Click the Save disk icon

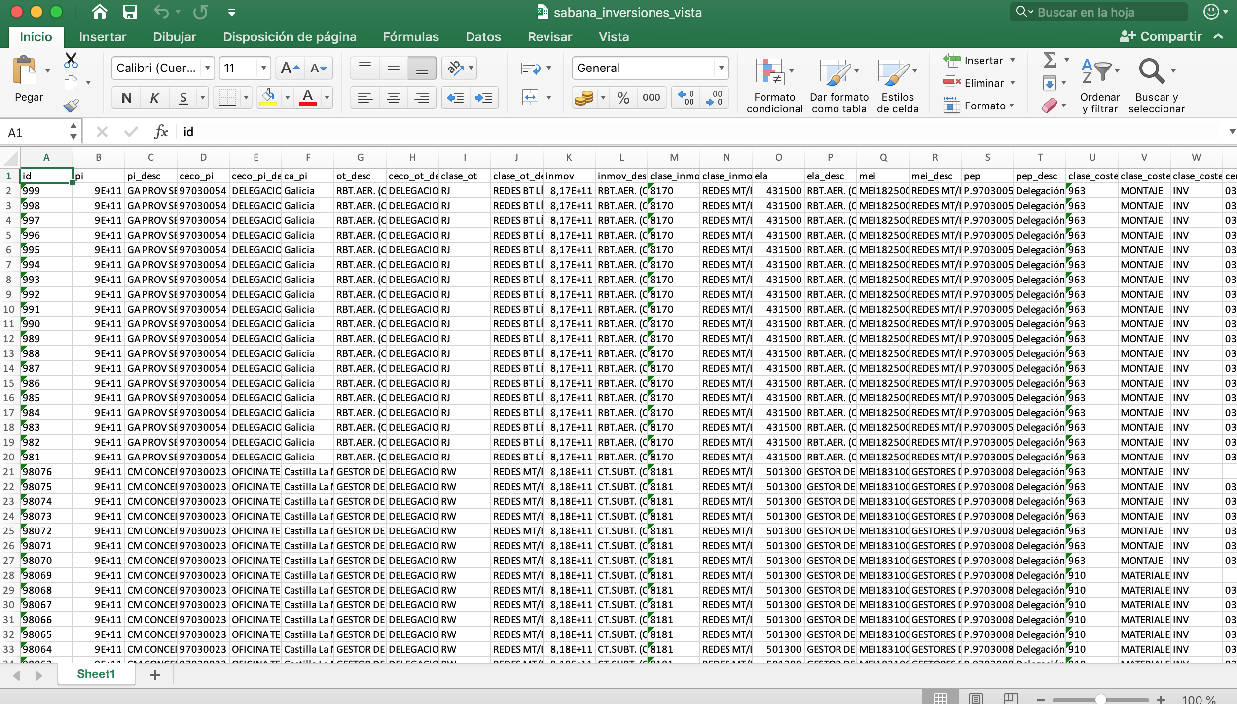click(x=130, y=12)
